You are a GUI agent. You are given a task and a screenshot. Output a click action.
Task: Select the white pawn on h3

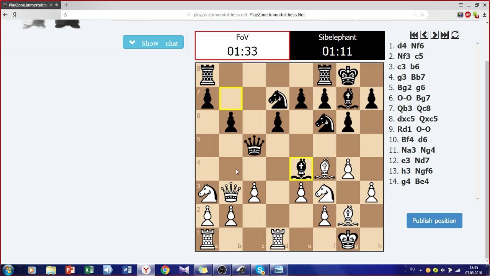tap(371, 192)
